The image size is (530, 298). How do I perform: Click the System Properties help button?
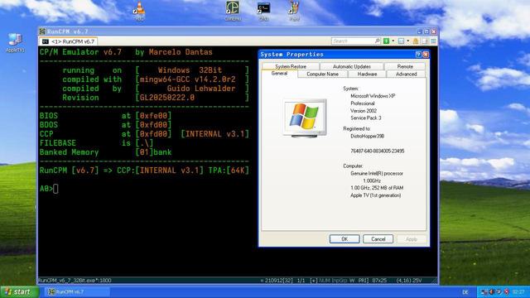coord(418,55)
